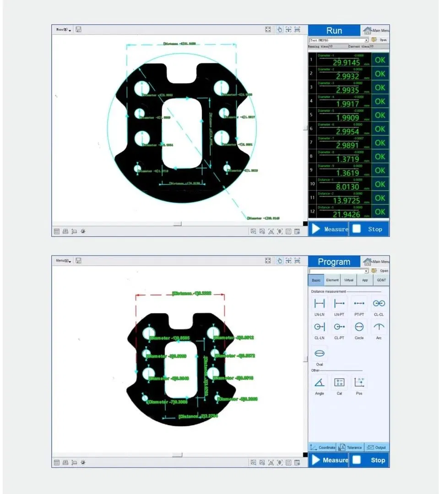
Task: Activate the Arc measurement tool
Action: pyautogui.click(x=379, y=327)
